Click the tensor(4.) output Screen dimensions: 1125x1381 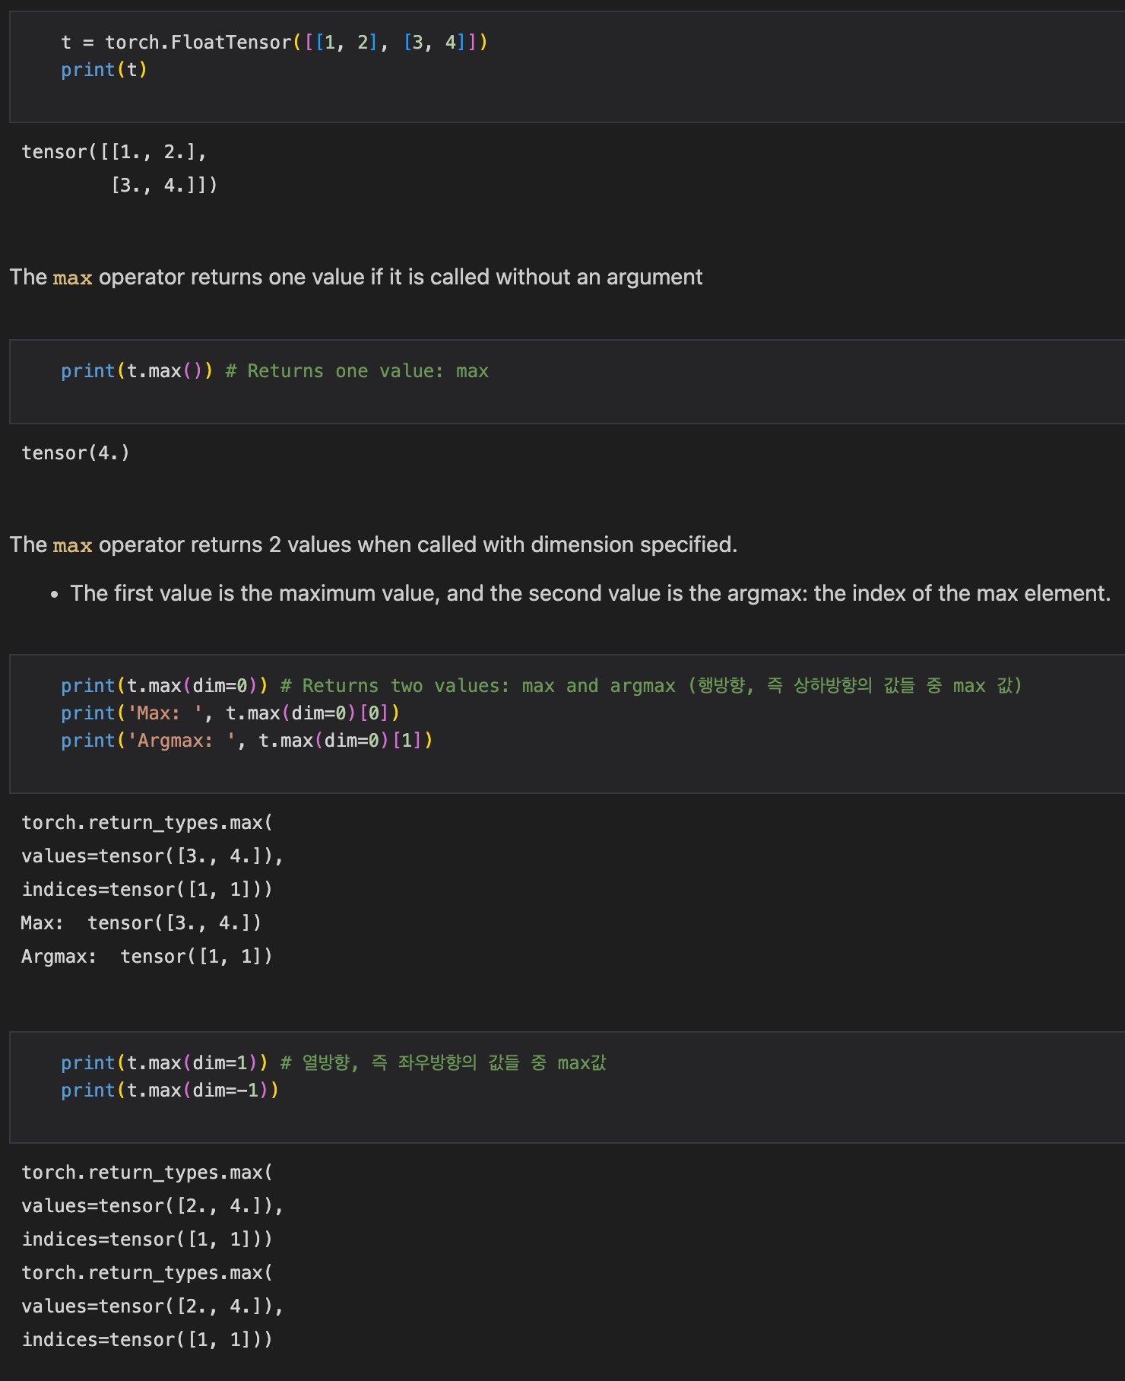click(x=76, y=453)
